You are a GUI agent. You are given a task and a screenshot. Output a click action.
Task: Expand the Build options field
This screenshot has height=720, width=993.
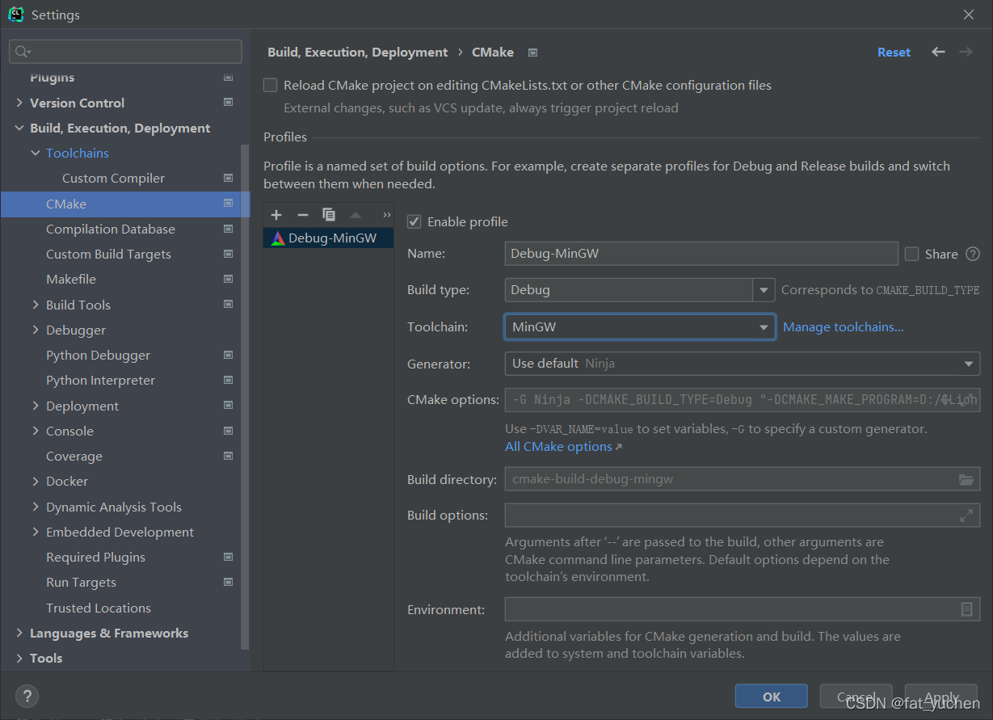[x=966, y=515]
